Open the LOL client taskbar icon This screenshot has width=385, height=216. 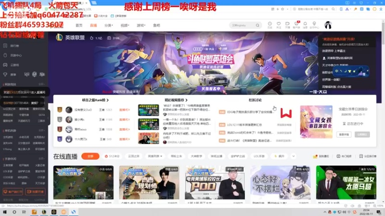click(44, 212)
